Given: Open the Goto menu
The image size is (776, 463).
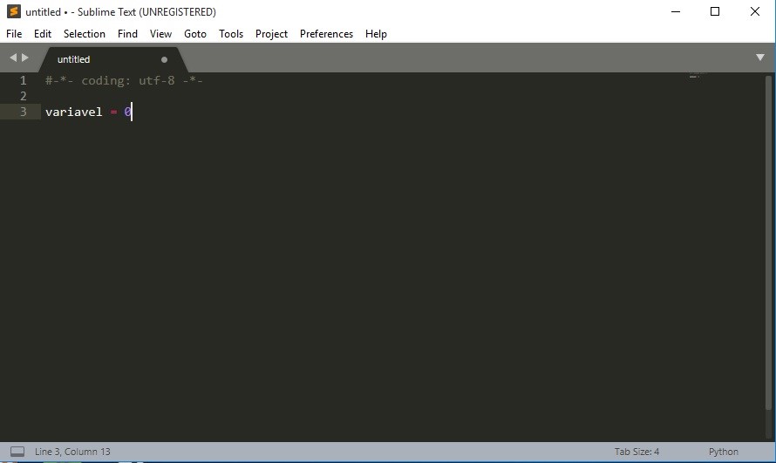Looking at the screenshot, I should click(195, 34).
